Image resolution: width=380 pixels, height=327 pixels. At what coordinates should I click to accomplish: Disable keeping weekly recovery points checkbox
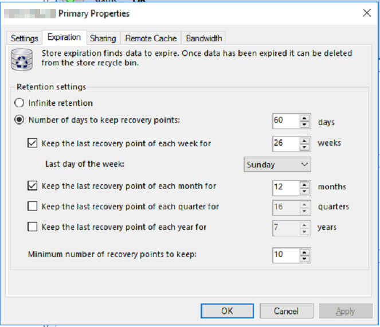tap(32, 143)
